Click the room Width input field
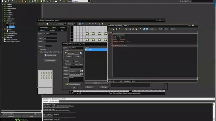Screen dimensions: 216x121 click(x=50, y=38)
